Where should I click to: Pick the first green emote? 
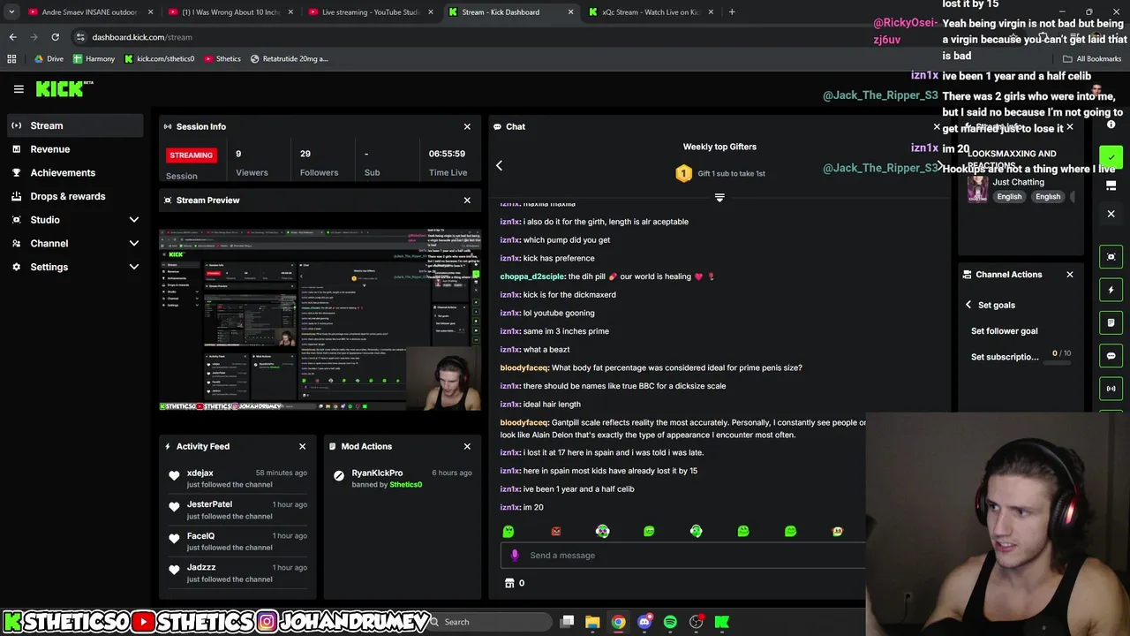[508, 531]
